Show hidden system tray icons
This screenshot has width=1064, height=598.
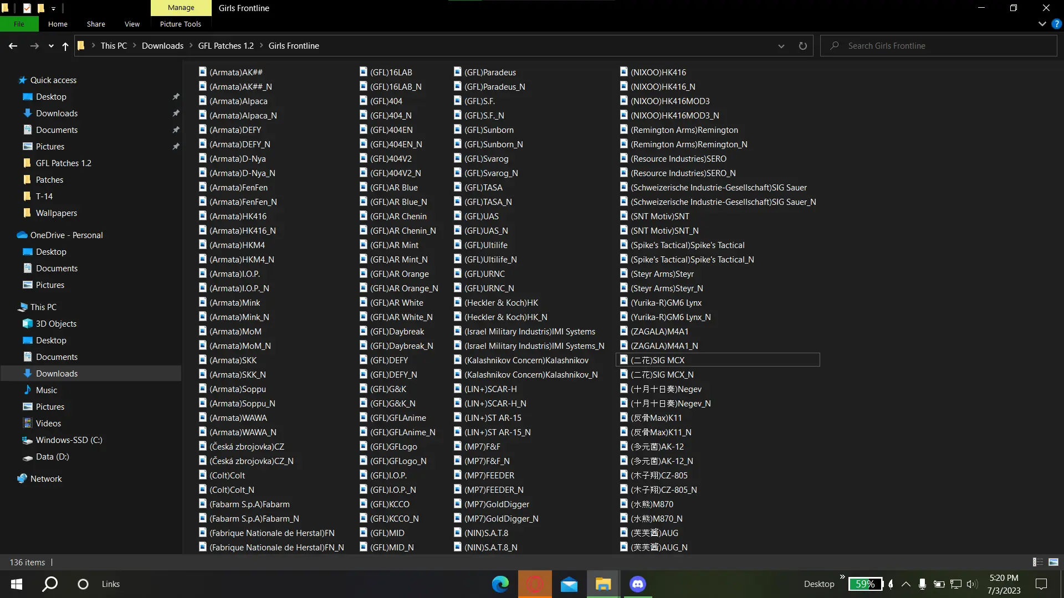click(906, 584)
